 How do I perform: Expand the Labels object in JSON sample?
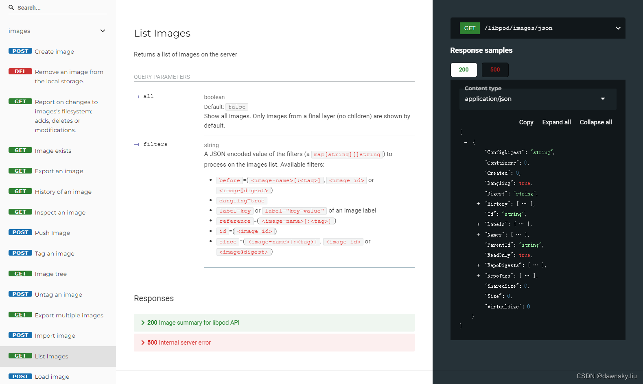478,224
